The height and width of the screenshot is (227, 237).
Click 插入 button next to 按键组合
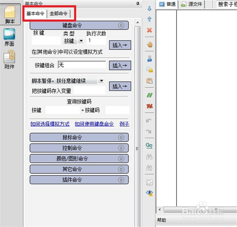point(120,66)
